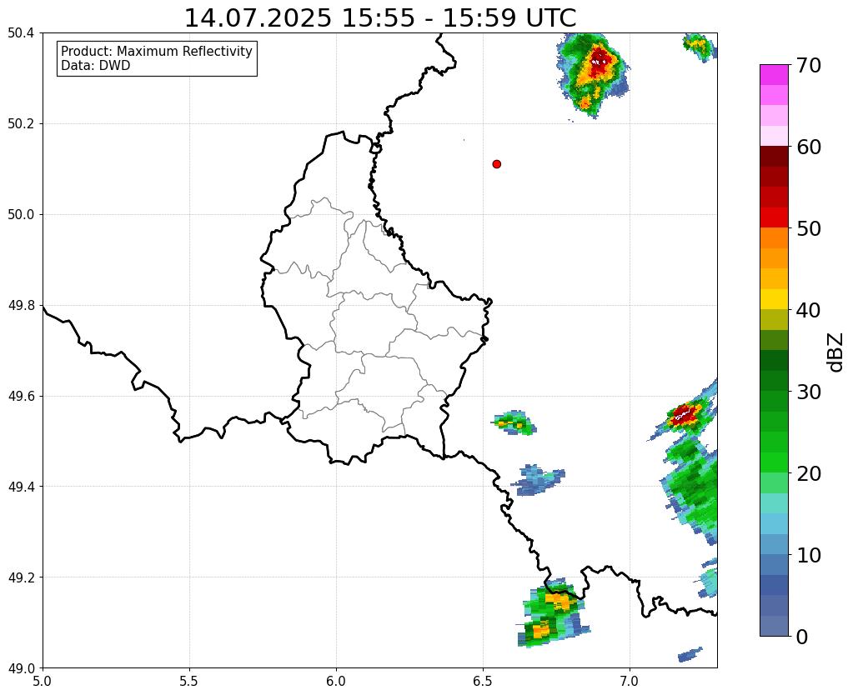The width and height of the screenshot is (853, 695).
Task: Click the red location marker dot
Action: (x=496, y=164)
